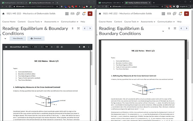Go to next topic in right window
The width and height of the screenshot is (193, 121).
[x=187, y=28]
